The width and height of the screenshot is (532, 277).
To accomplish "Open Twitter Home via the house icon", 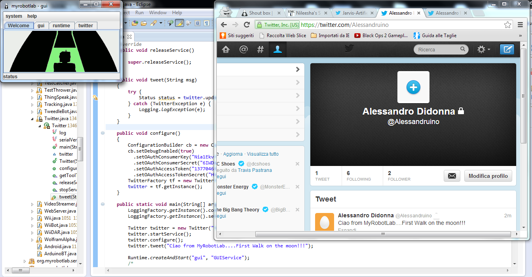I will pos(226,49).
